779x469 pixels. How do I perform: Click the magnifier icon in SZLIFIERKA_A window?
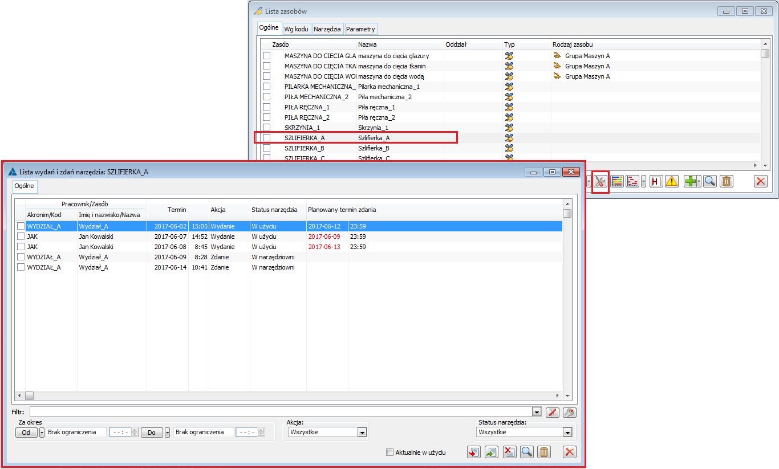pos(527,452)
